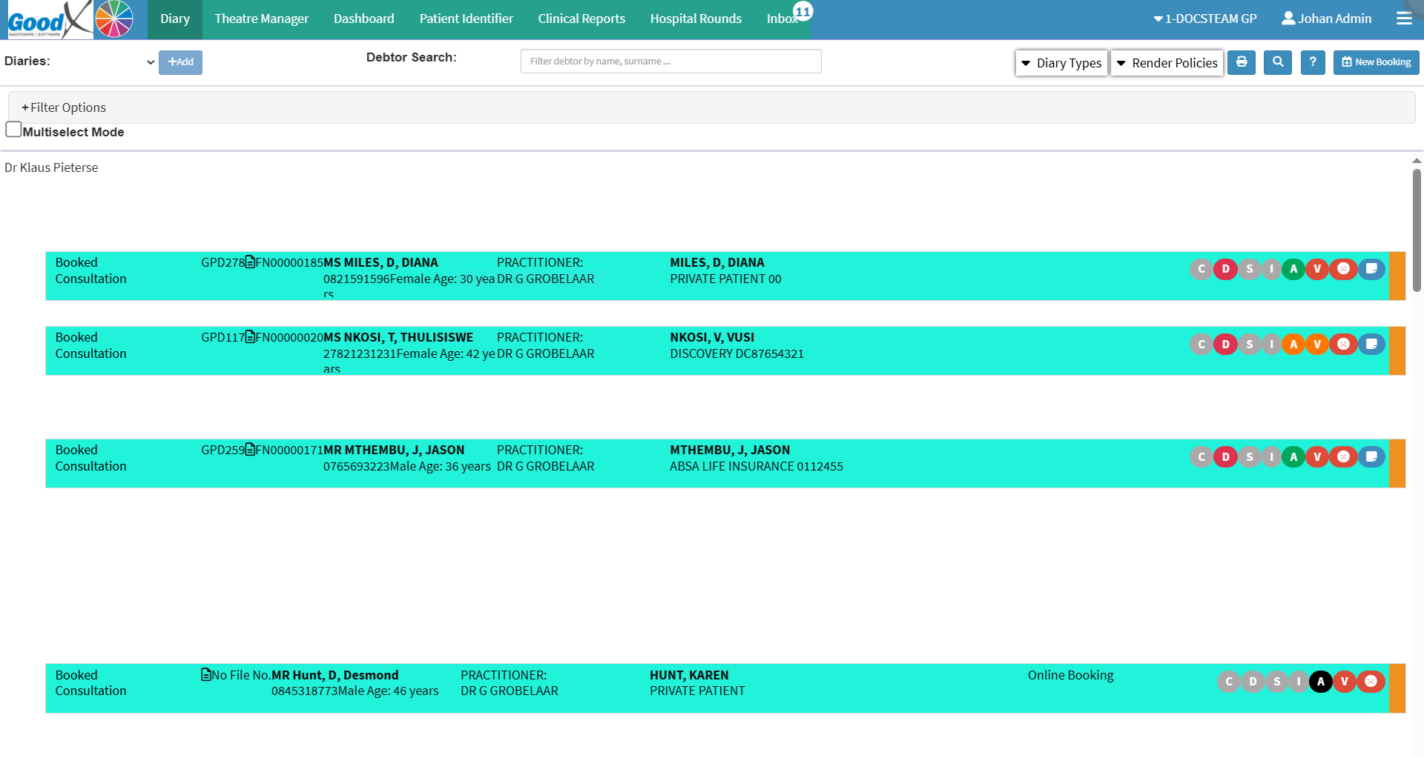Click orange color bar on Diana Miles row
Image resolution: width=1424 pixels, height=758 pixels.
(x=1397, y=276)
